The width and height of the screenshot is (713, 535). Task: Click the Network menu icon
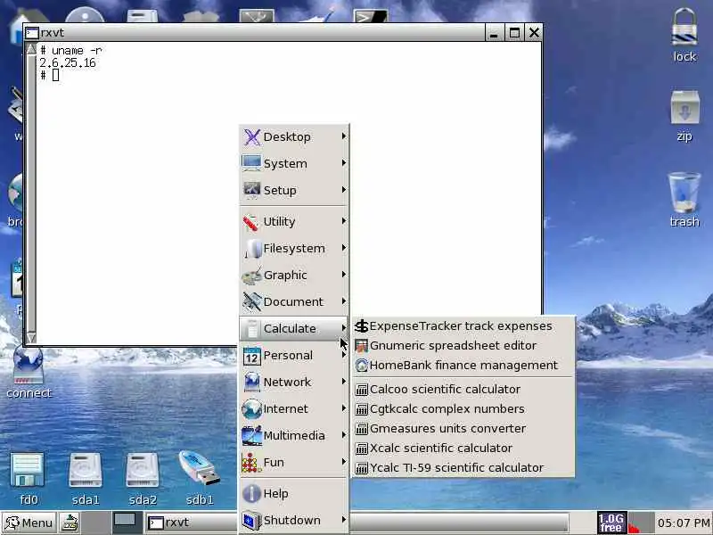[252, 383]
